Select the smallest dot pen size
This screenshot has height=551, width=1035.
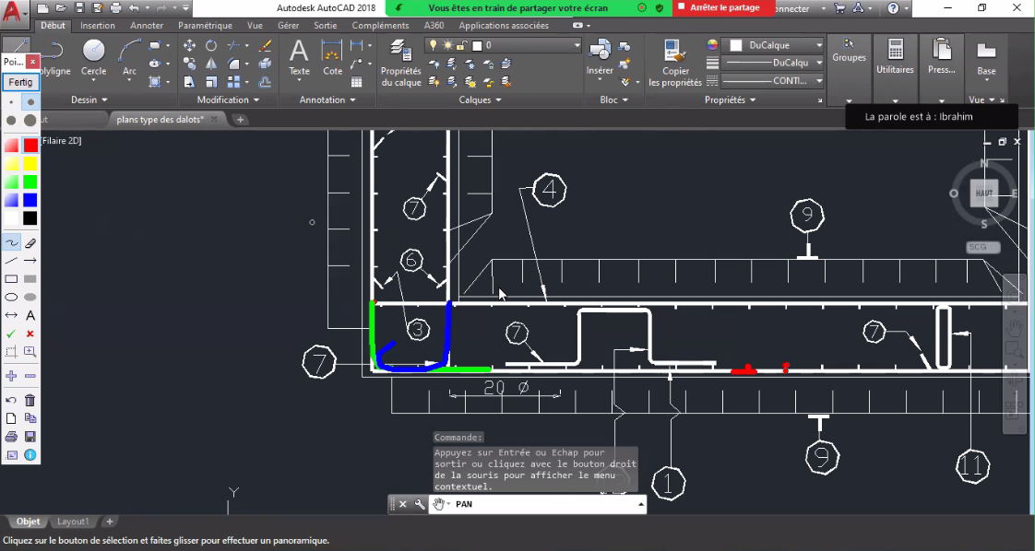tap(11, 102)
